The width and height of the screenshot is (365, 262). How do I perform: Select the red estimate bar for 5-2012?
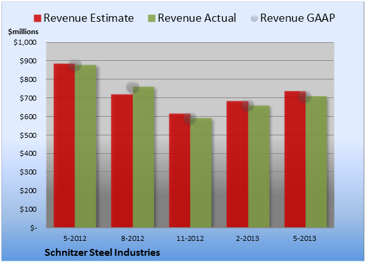65,145
